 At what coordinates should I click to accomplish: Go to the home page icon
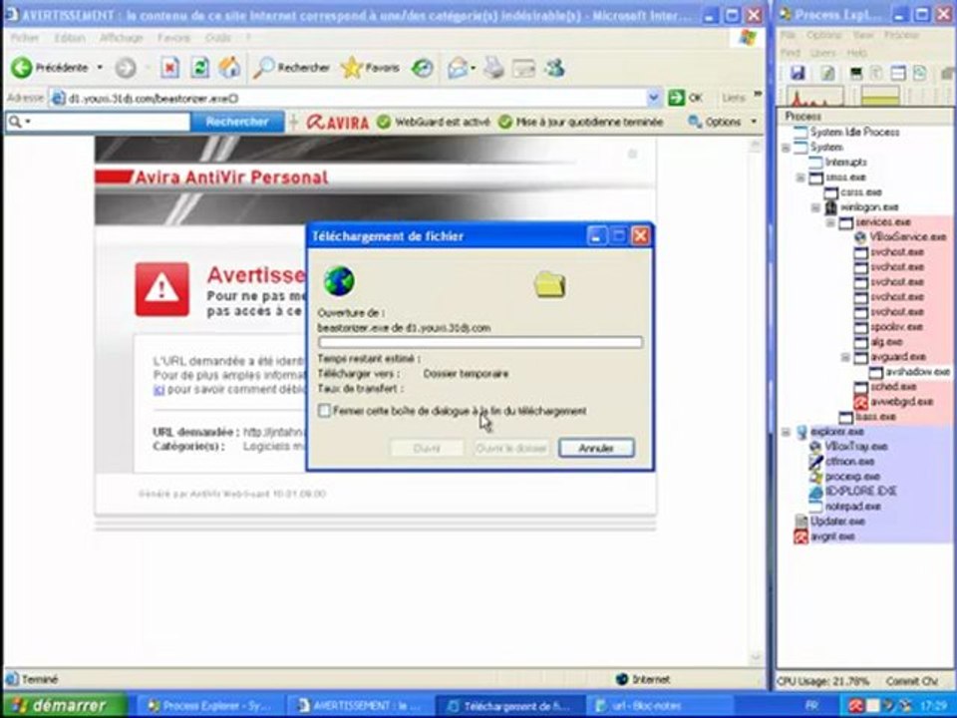[229, 68]
